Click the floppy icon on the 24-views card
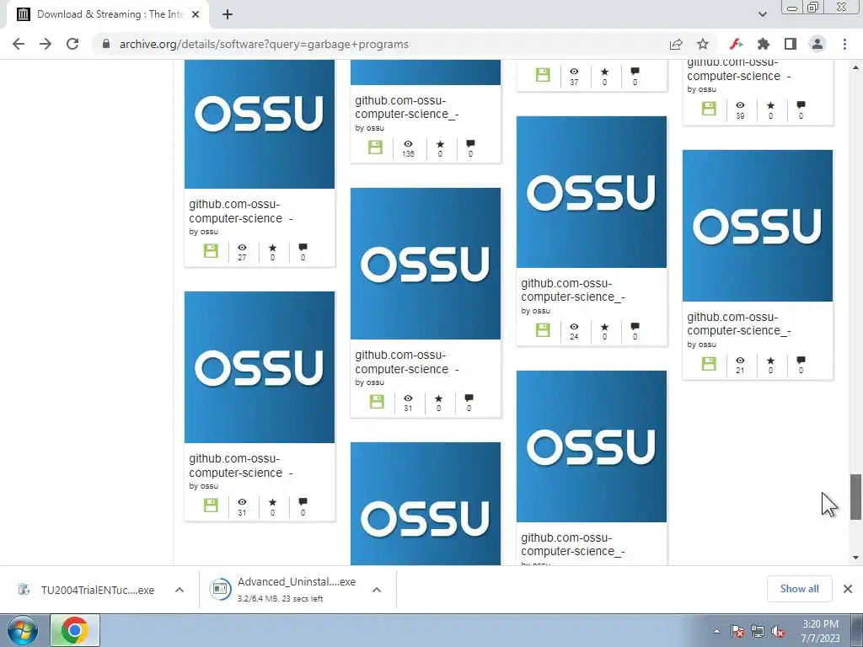 click(543, 330)
